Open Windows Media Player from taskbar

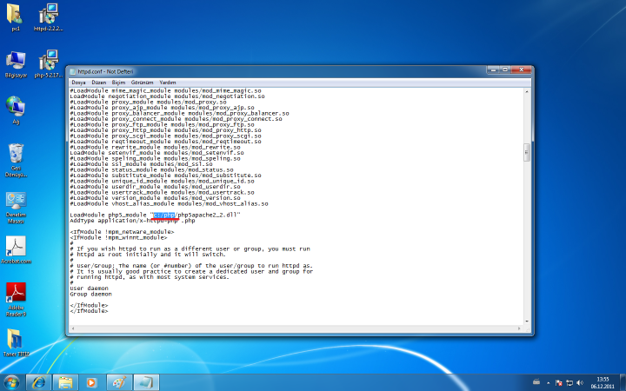coord(91,381)
